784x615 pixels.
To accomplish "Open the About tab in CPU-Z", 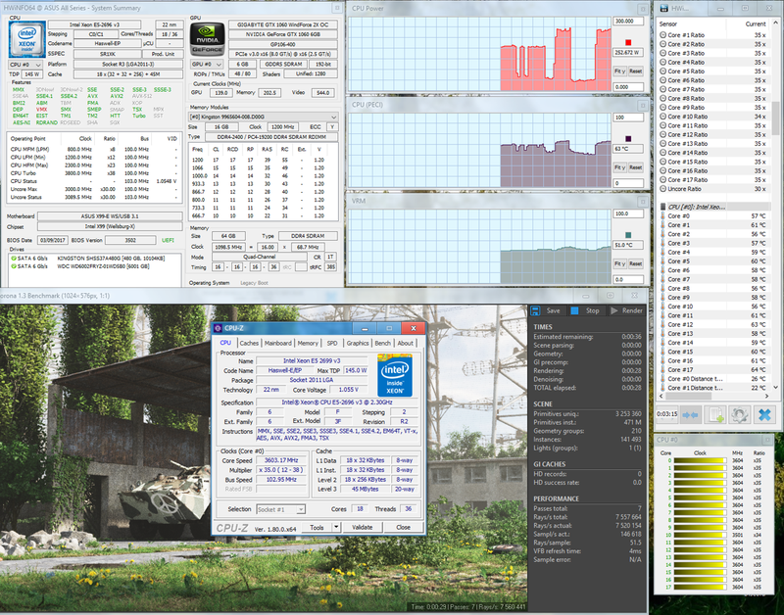I will coord(405,343).
